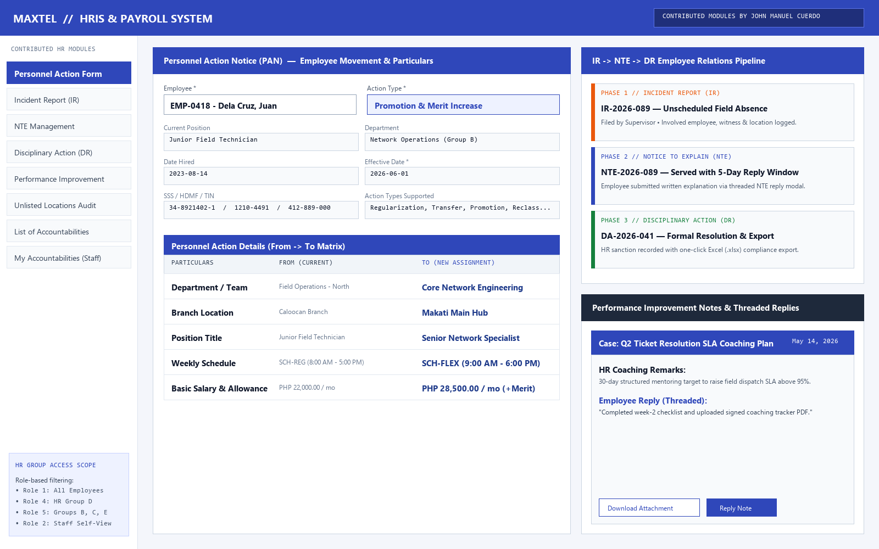Open Phase 3 DA-2026-041 card

722,239
